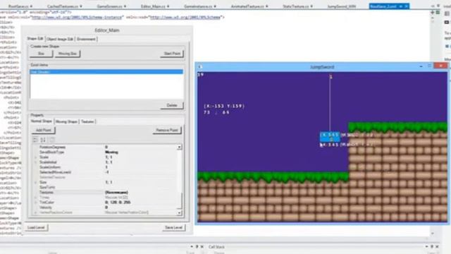Open the XMLSchema URL link in xmlns:xsd
Screen dimensions: 451x254
coord(185,17)
